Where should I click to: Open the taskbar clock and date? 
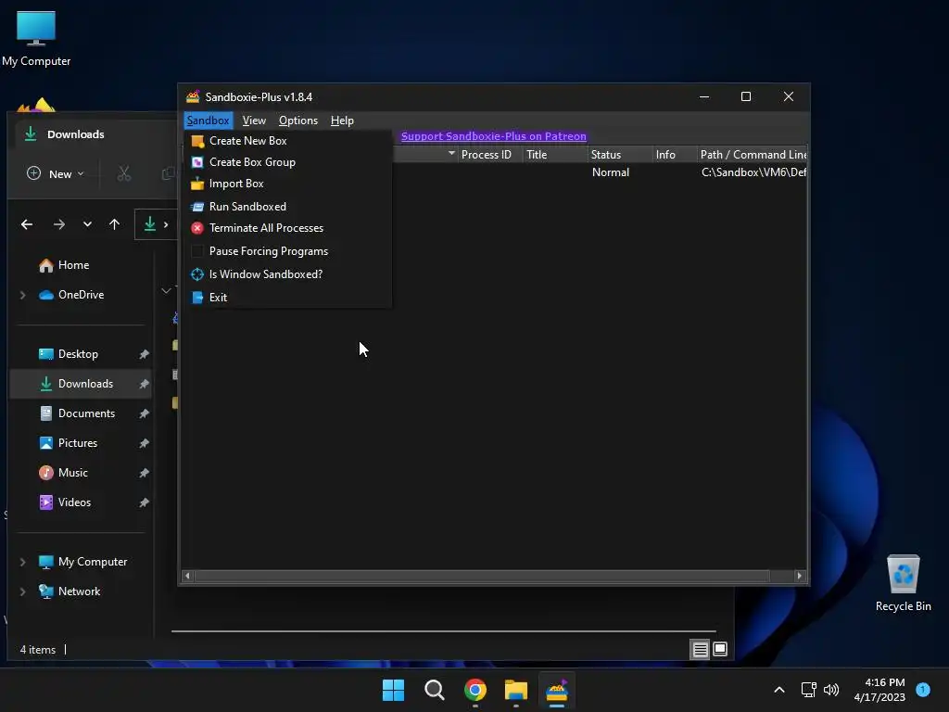pyautogui.click(x=879, y=690)
